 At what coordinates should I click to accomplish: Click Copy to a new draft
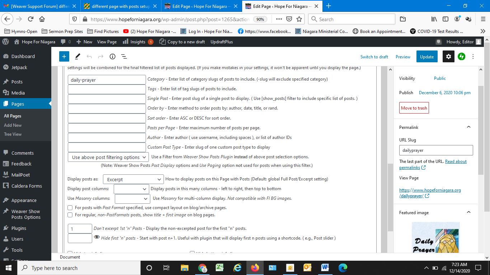coord(182,42)
